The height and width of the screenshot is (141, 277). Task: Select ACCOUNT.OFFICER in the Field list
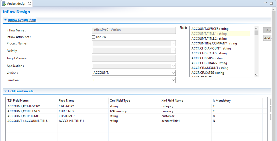210,29
